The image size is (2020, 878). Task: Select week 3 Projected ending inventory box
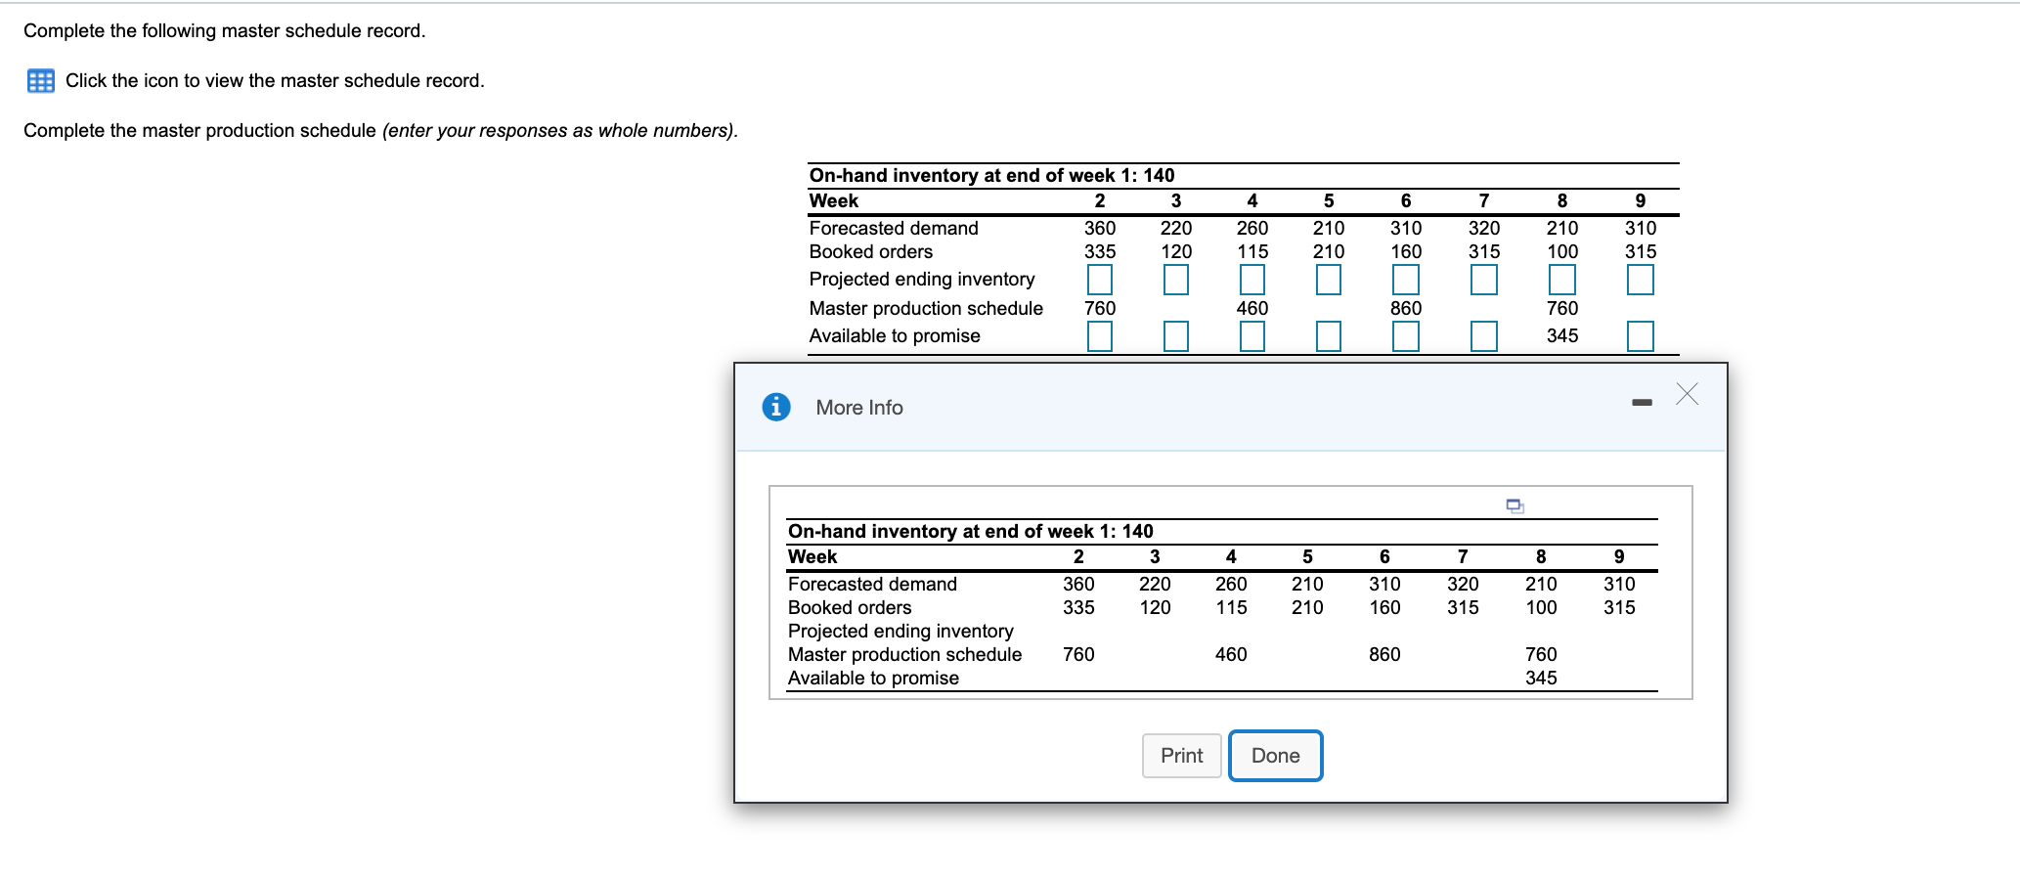point(1176,280)
